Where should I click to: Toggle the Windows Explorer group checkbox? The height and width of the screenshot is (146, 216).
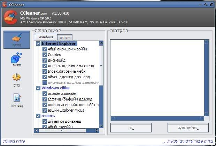point(38,88)
